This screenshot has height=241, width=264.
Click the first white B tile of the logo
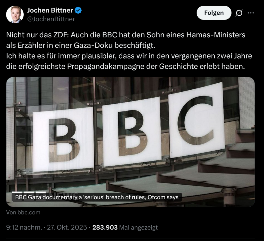(63, 140)
